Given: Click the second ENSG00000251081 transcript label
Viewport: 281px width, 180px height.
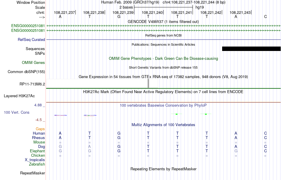Looking at the screenshot, I should click(28, 31).
